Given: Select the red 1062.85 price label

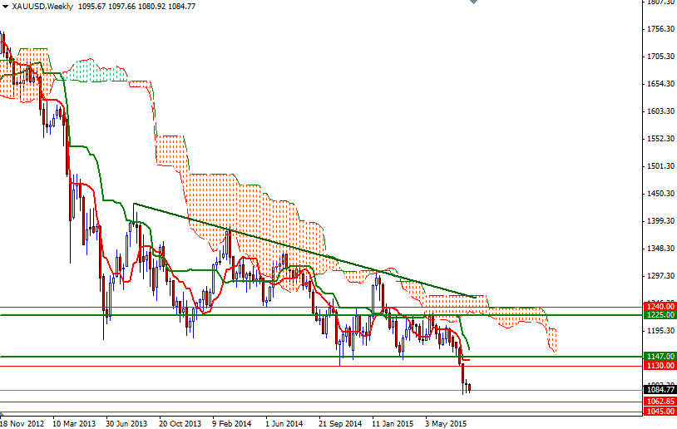Looking at the screenshot, I should point(660,402).
